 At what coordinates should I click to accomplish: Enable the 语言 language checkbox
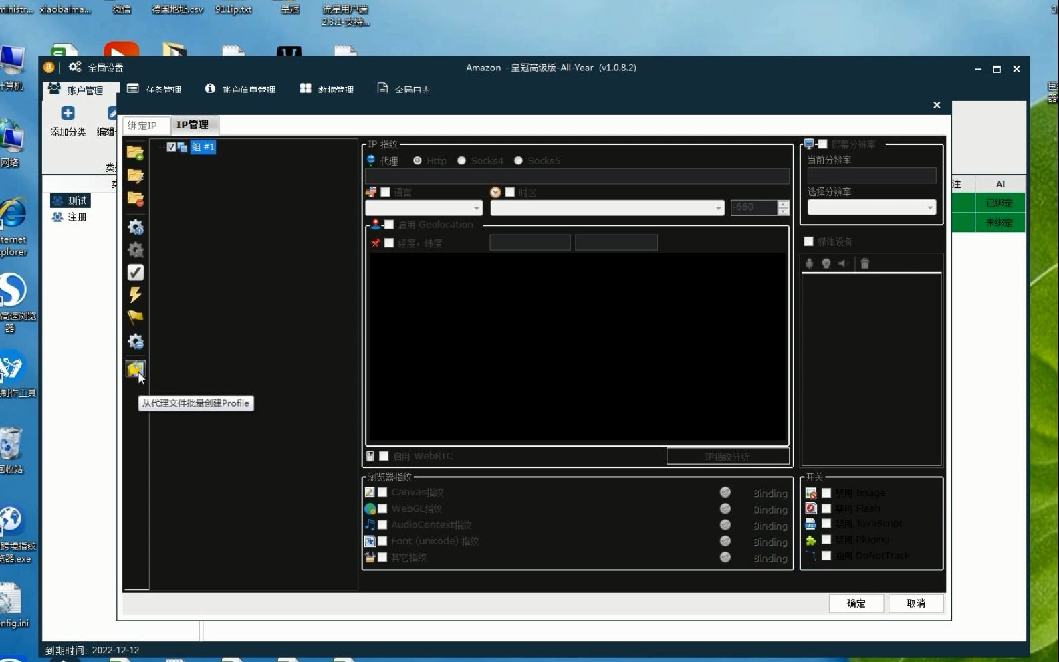(385, 192)
